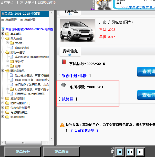Select the 东风标致-2008-2015-电路图 header
This screenshot has height=157, width=155.
click(x=25, y=14)
